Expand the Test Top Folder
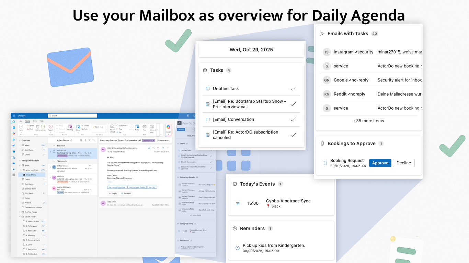469x263 pixels. coord(20,212)
